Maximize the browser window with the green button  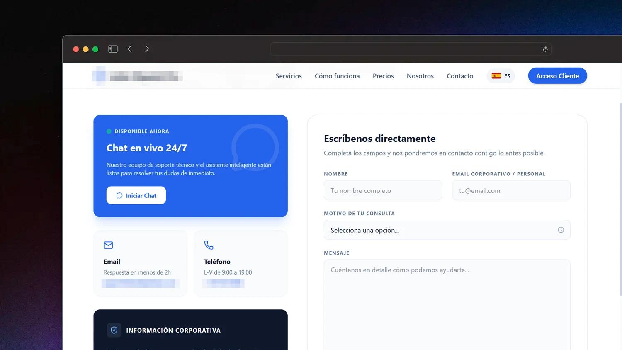(x=95, y=49)
